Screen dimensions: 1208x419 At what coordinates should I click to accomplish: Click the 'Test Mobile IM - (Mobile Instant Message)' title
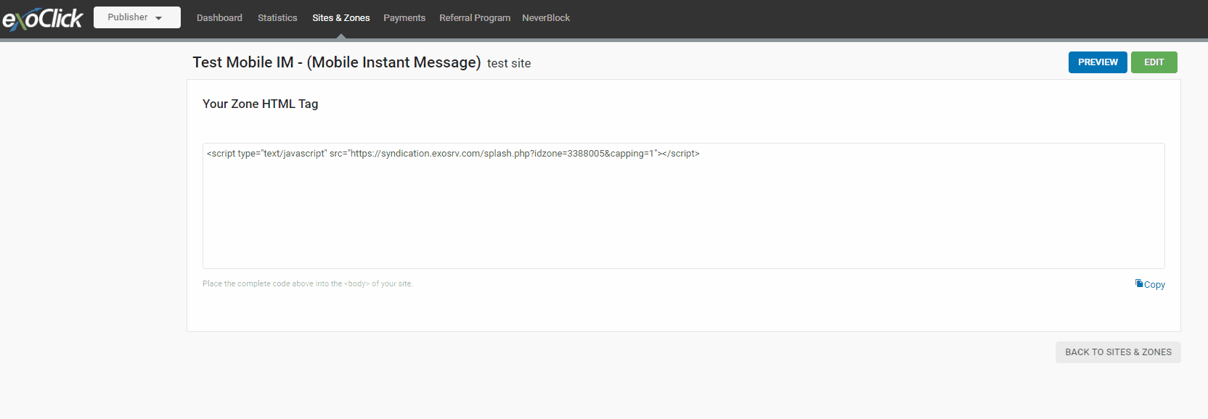(x=337, y=62)
